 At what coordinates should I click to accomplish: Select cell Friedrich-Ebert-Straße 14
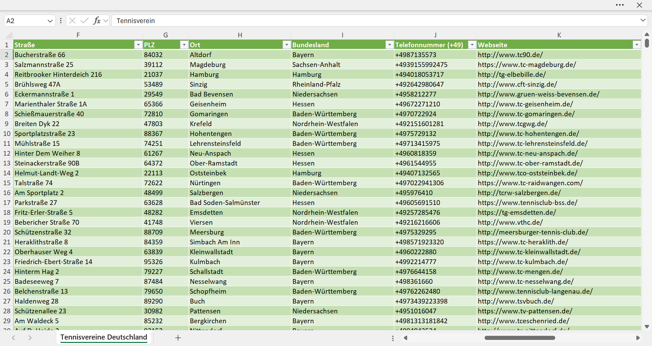point(78,262)
